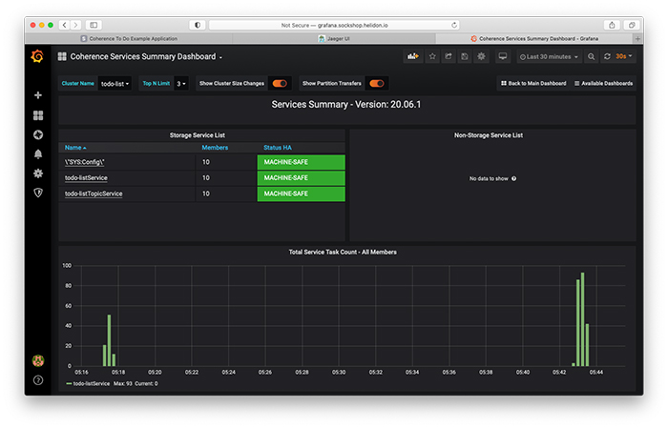Star this dashboard as favorite
The height and width of the screenshot is (428, 668).
click(x=432, y=56)
